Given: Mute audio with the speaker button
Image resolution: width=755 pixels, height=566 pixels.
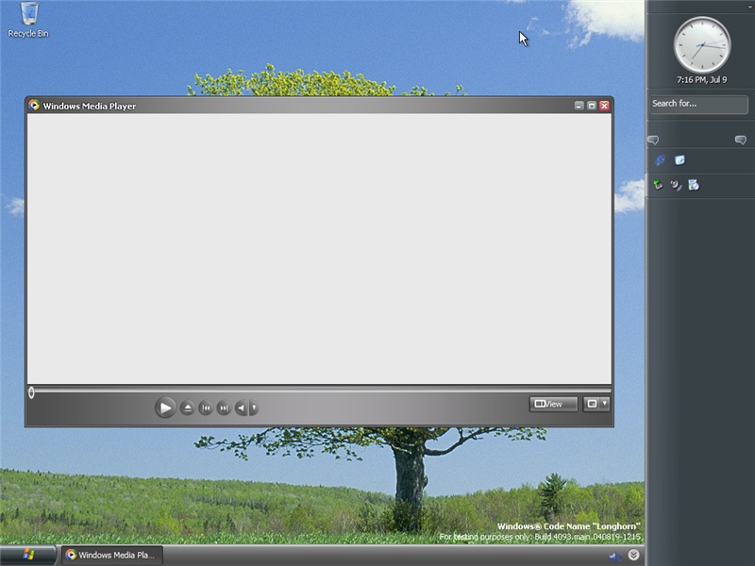Looking at the screenshot, I should click(242, 408).
